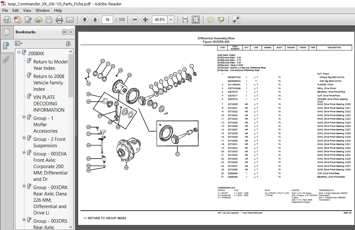Screen dimensions: 355x230
Task: Select the highlight text tool
Action: (x=221, y=20)
